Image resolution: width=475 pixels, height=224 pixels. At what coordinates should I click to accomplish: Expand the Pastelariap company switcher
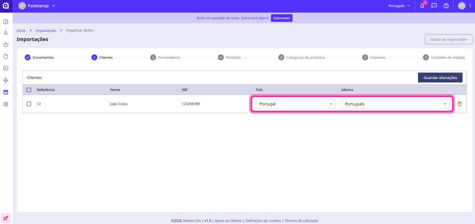coord(37,6)
